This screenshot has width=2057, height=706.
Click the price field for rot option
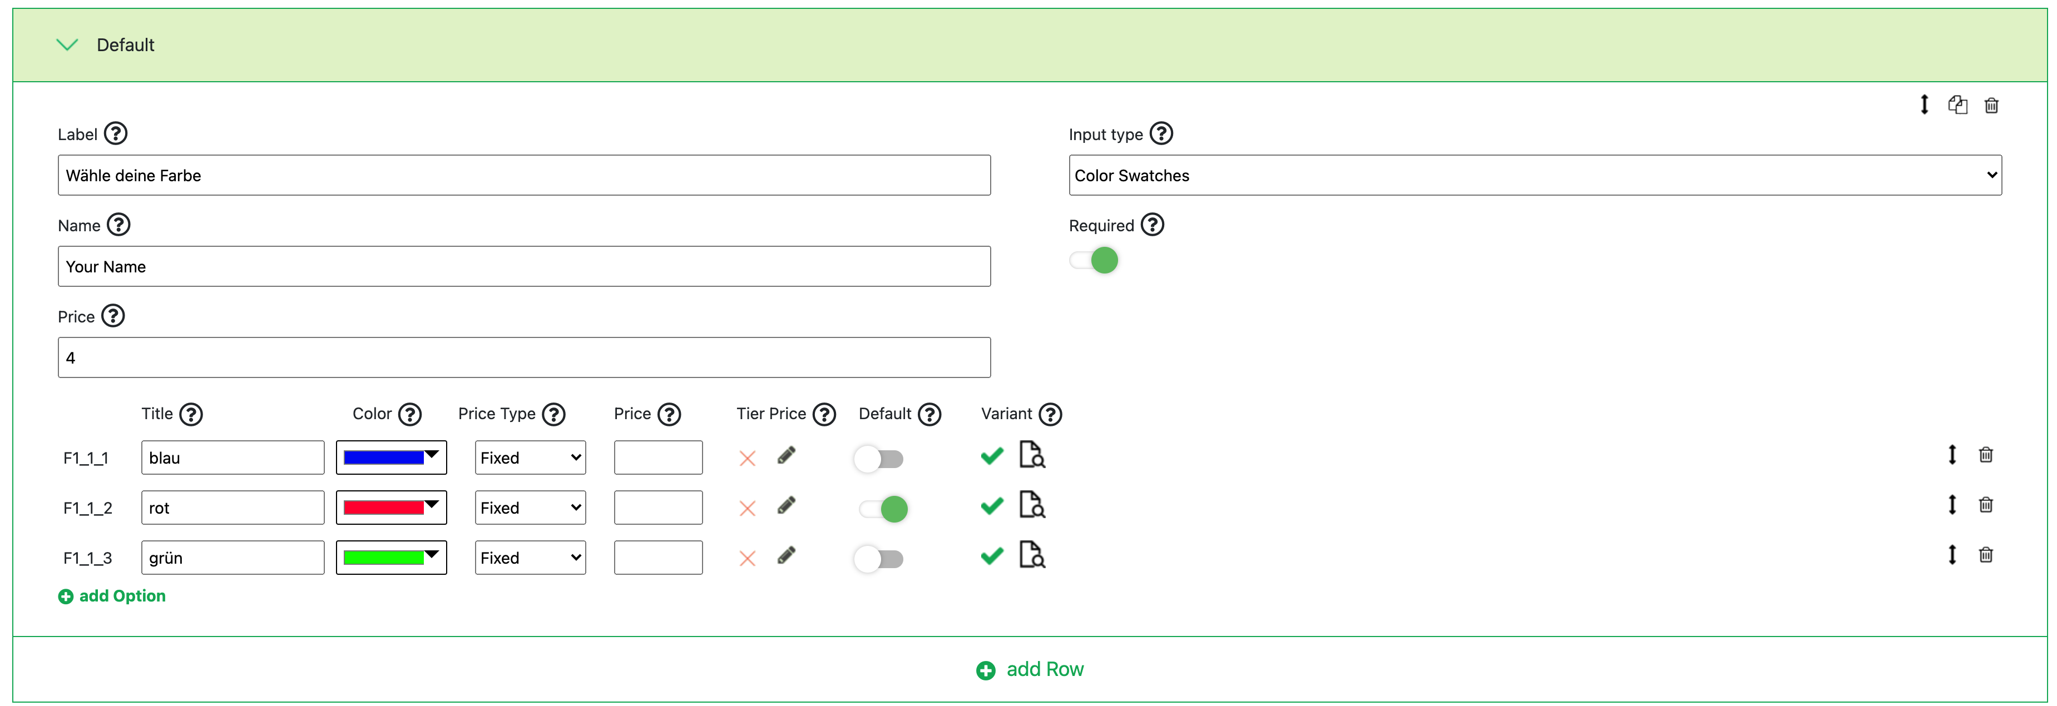point(657,508)
